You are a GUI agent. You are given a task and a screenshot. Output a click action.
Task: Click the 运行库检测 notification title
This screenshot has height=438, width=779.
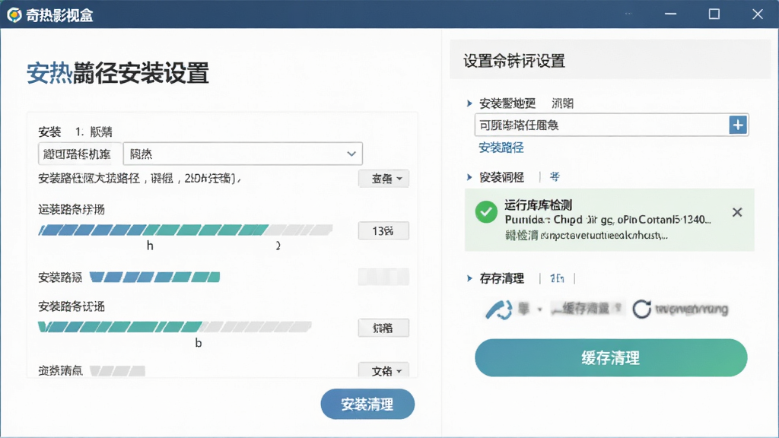538,205
